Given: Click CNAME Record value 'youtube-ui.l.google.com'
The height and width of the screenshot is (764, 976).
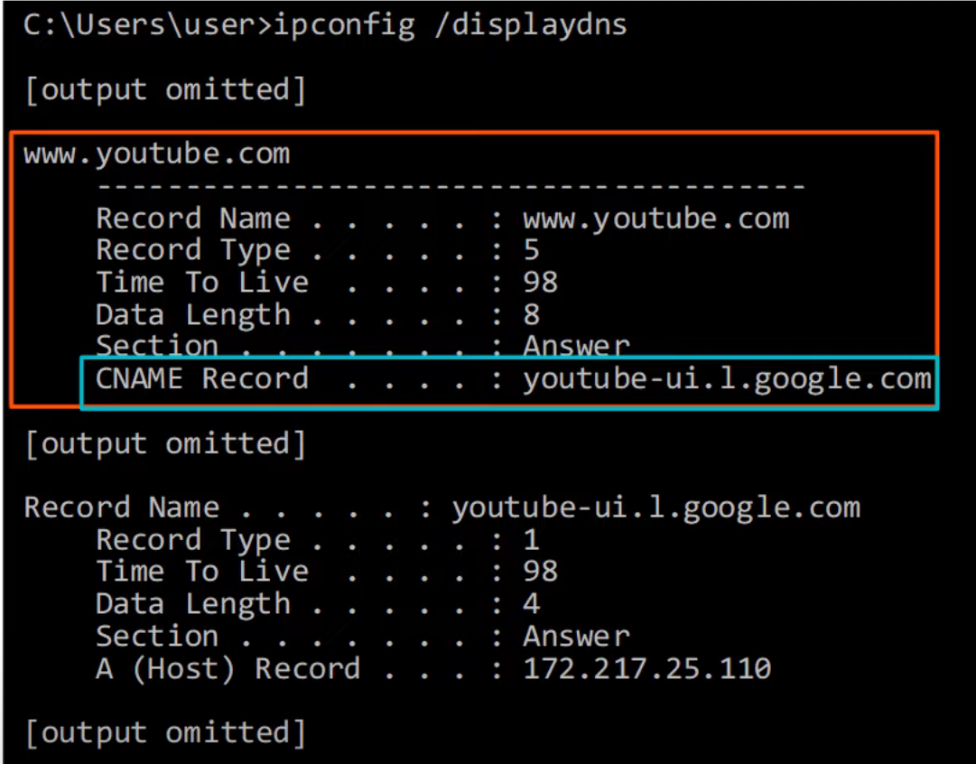Looking at the screenshot, I should [727, 380].
